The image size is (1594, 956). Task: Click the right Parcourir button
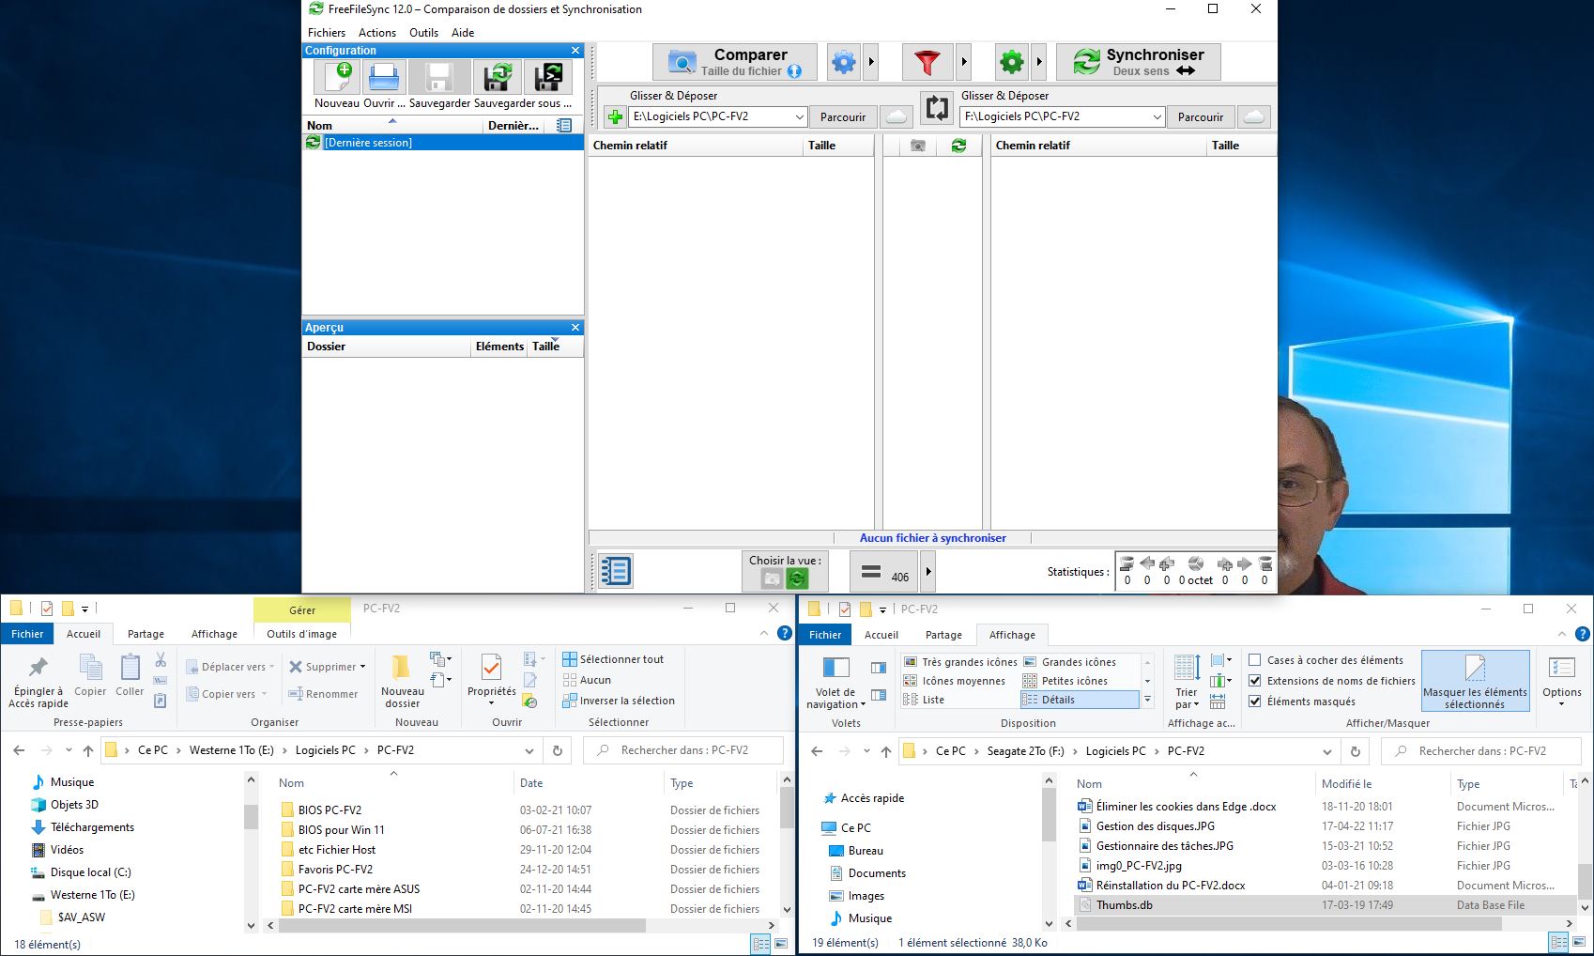[1201, 117]
